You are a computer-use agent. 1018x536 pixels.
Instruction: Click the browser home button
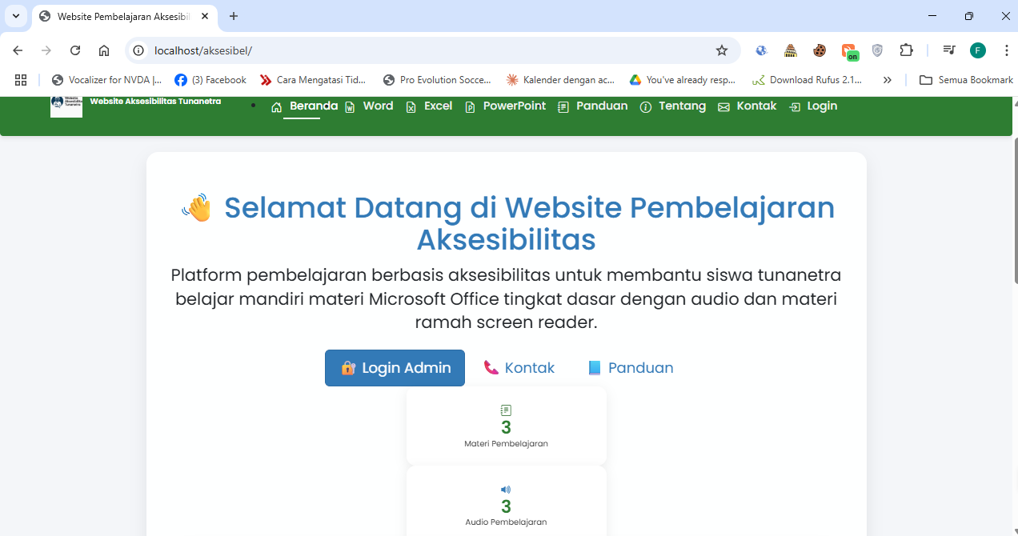tap(104, 50)
